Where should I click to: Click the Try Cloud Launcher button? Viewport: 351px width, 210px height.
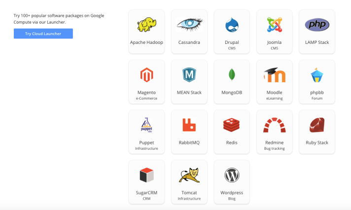point(43,34)
